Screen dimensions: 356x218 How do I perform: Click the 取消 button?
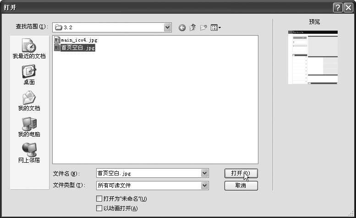coord(241,186)
